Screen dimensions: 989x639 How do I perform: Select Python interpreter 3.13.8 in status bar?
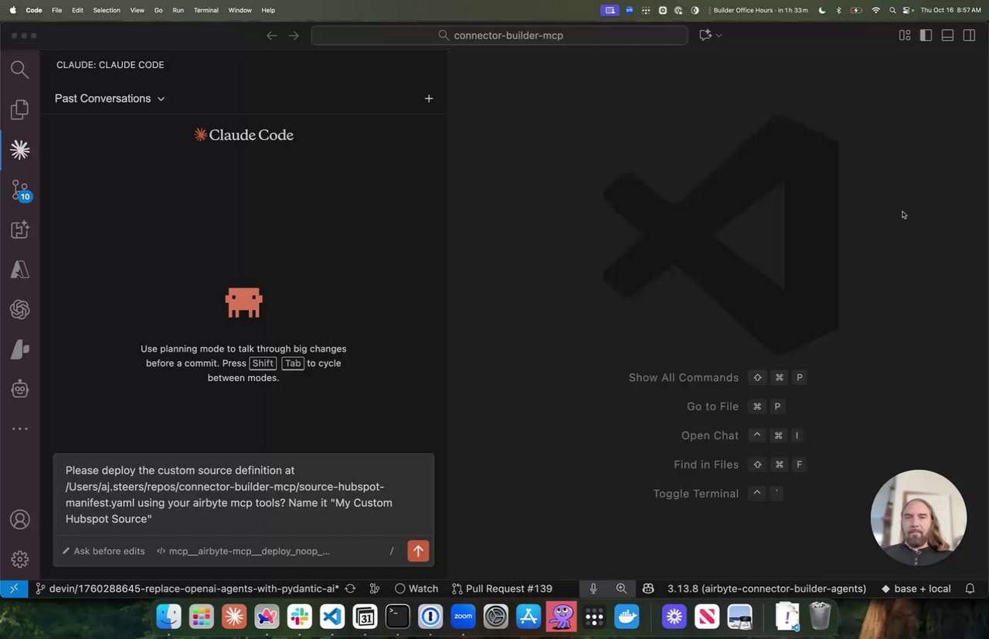point(766,589)
